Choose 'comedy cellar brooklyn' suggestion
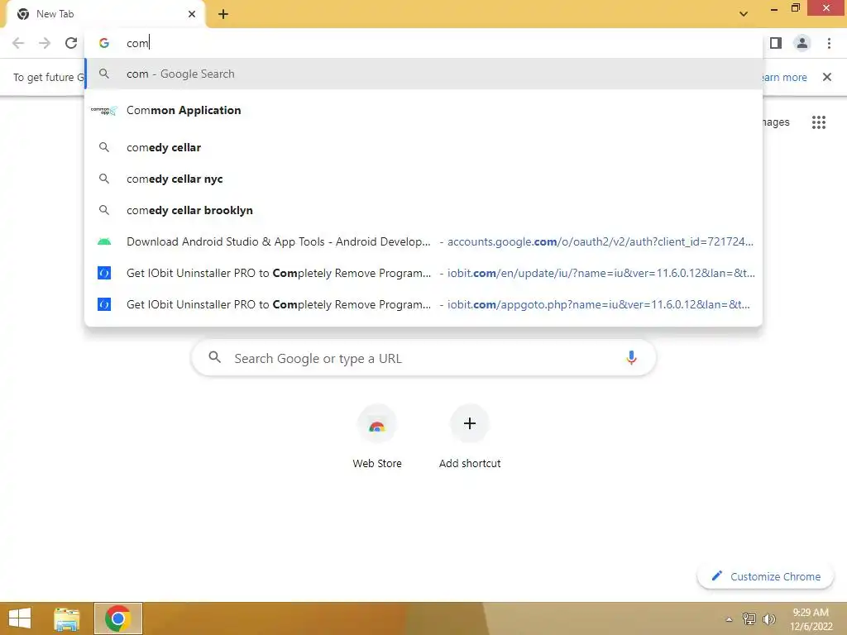The width and height of the screenshot is (847, 635). pyautogui.click(x=424, y=210)
